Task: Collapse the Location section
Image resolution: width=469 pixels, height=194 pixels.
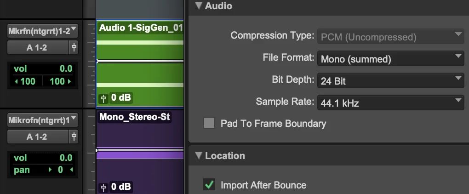Action: pos(199,155)
